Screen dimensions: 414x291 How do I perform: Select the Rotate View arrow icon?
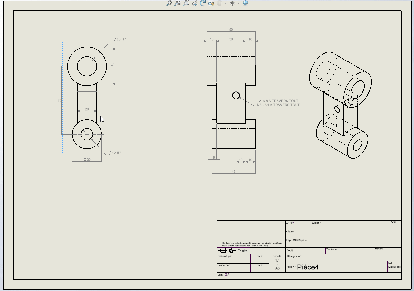pos(203,3)
